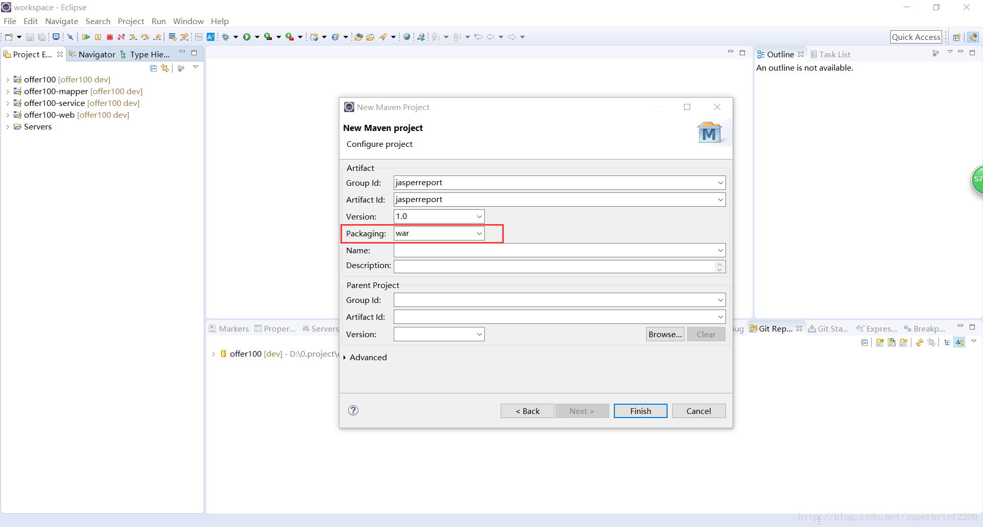Click the Description text field
This screenshot has height=527, width=983.
click(x=554, y=267)
